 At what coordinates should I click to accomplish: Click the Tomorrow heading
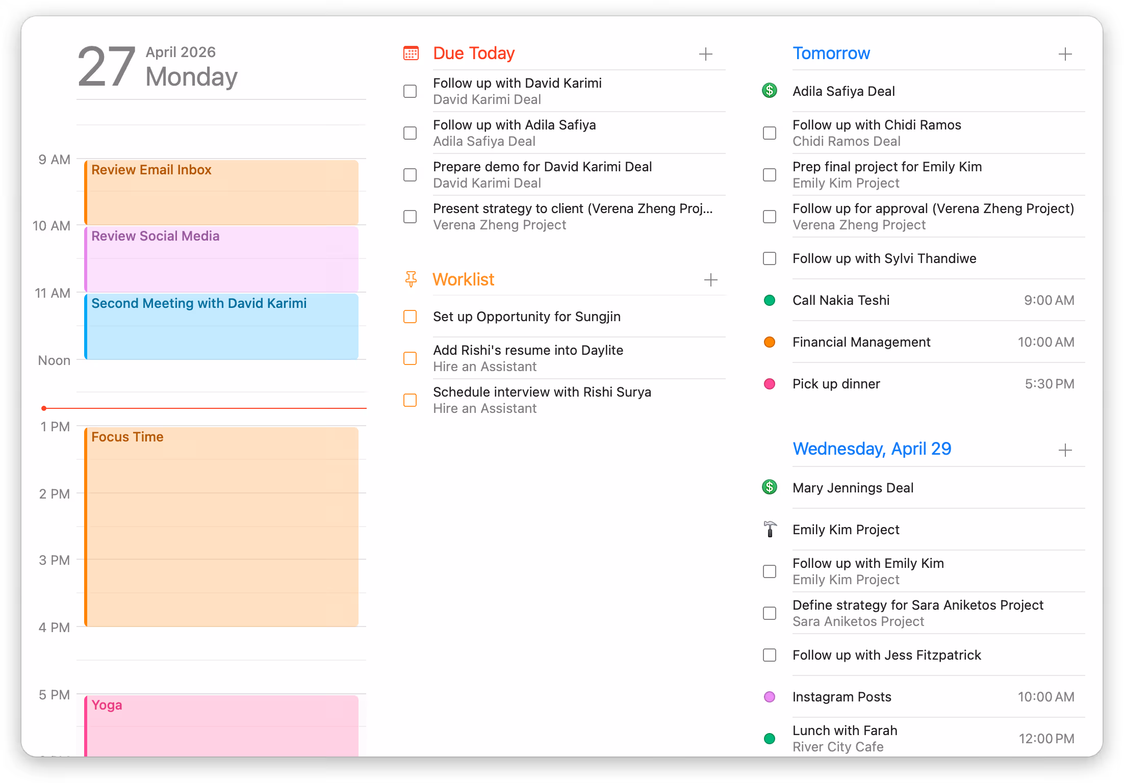pos(831,53)
